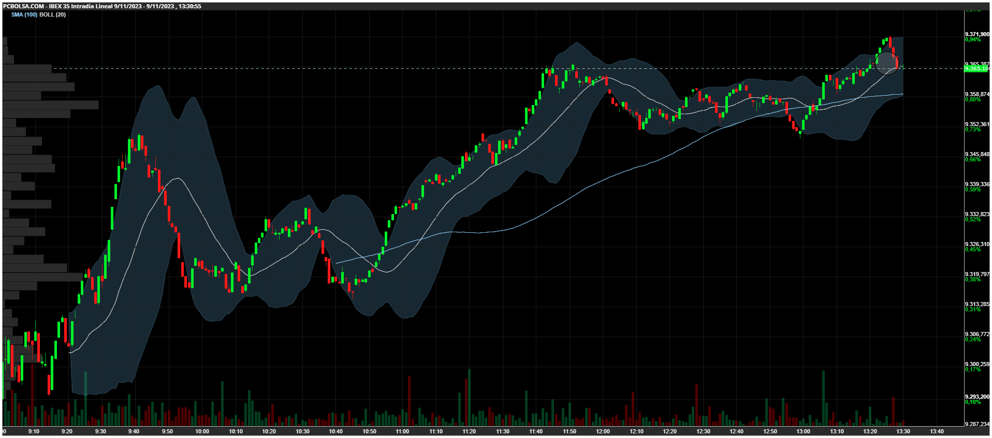The image size is (992, 438).
Task: Click the 13:40 time axis label
Action: coord(937,431)
